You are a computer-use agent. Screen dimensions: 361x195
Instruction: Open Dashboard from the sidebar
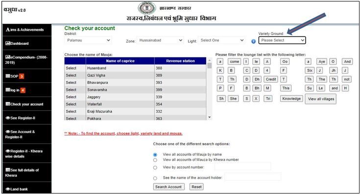[20, 43]
